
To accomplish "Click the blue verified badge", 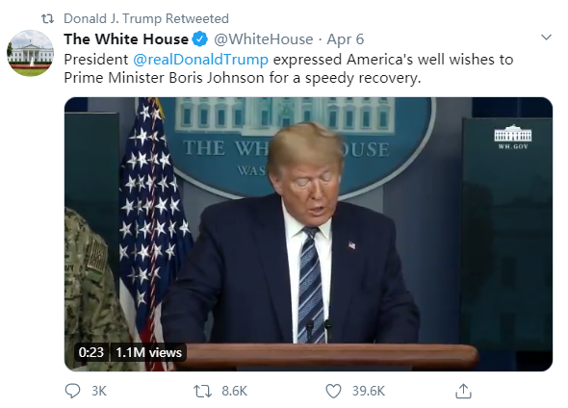I will pyautogui.click(x=199, y=39).
